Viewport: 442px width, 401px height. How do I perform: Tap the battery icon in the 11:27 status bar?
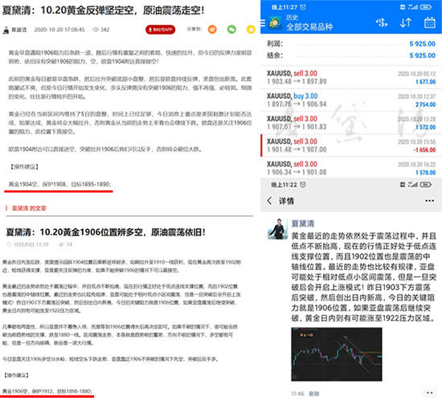(426, 7)
